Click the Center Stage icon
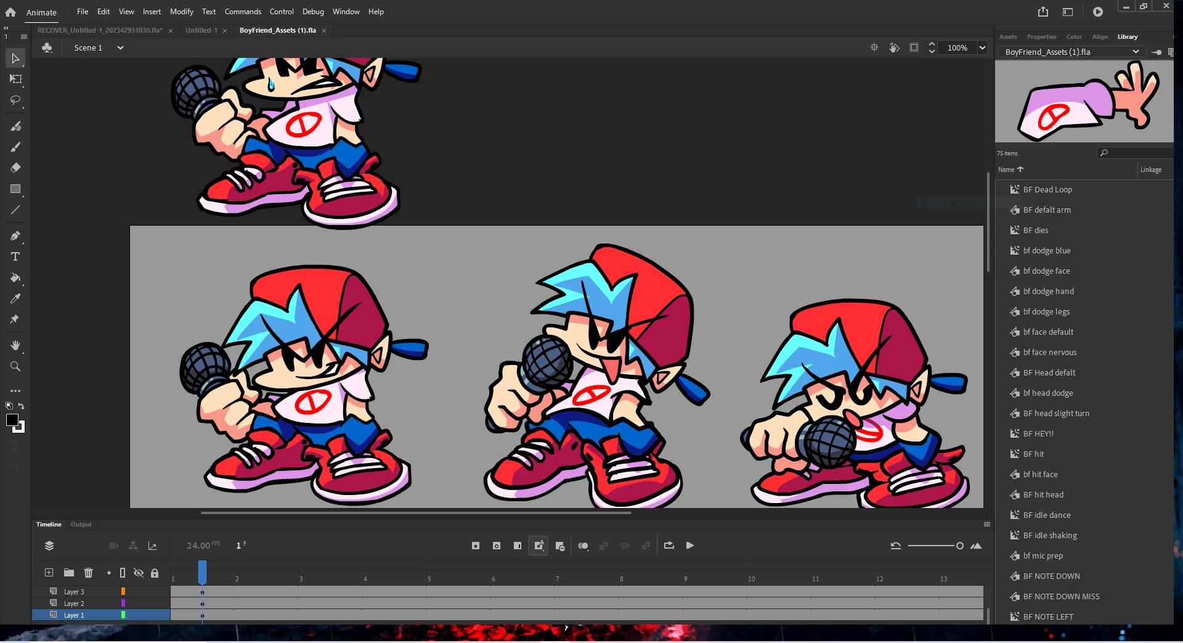1183x643 pixels. coord(874,47)
